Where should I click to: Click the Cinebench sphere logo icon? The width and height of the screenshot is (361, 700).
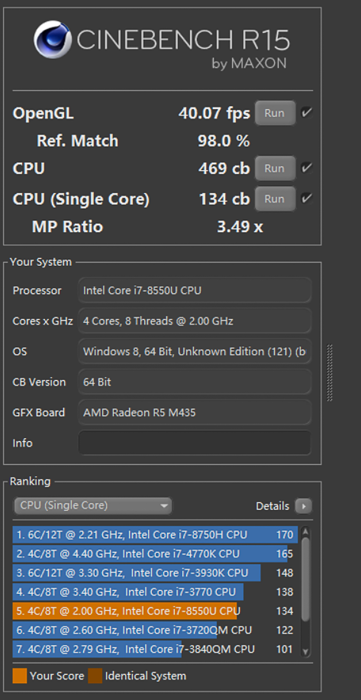(53, 39)
